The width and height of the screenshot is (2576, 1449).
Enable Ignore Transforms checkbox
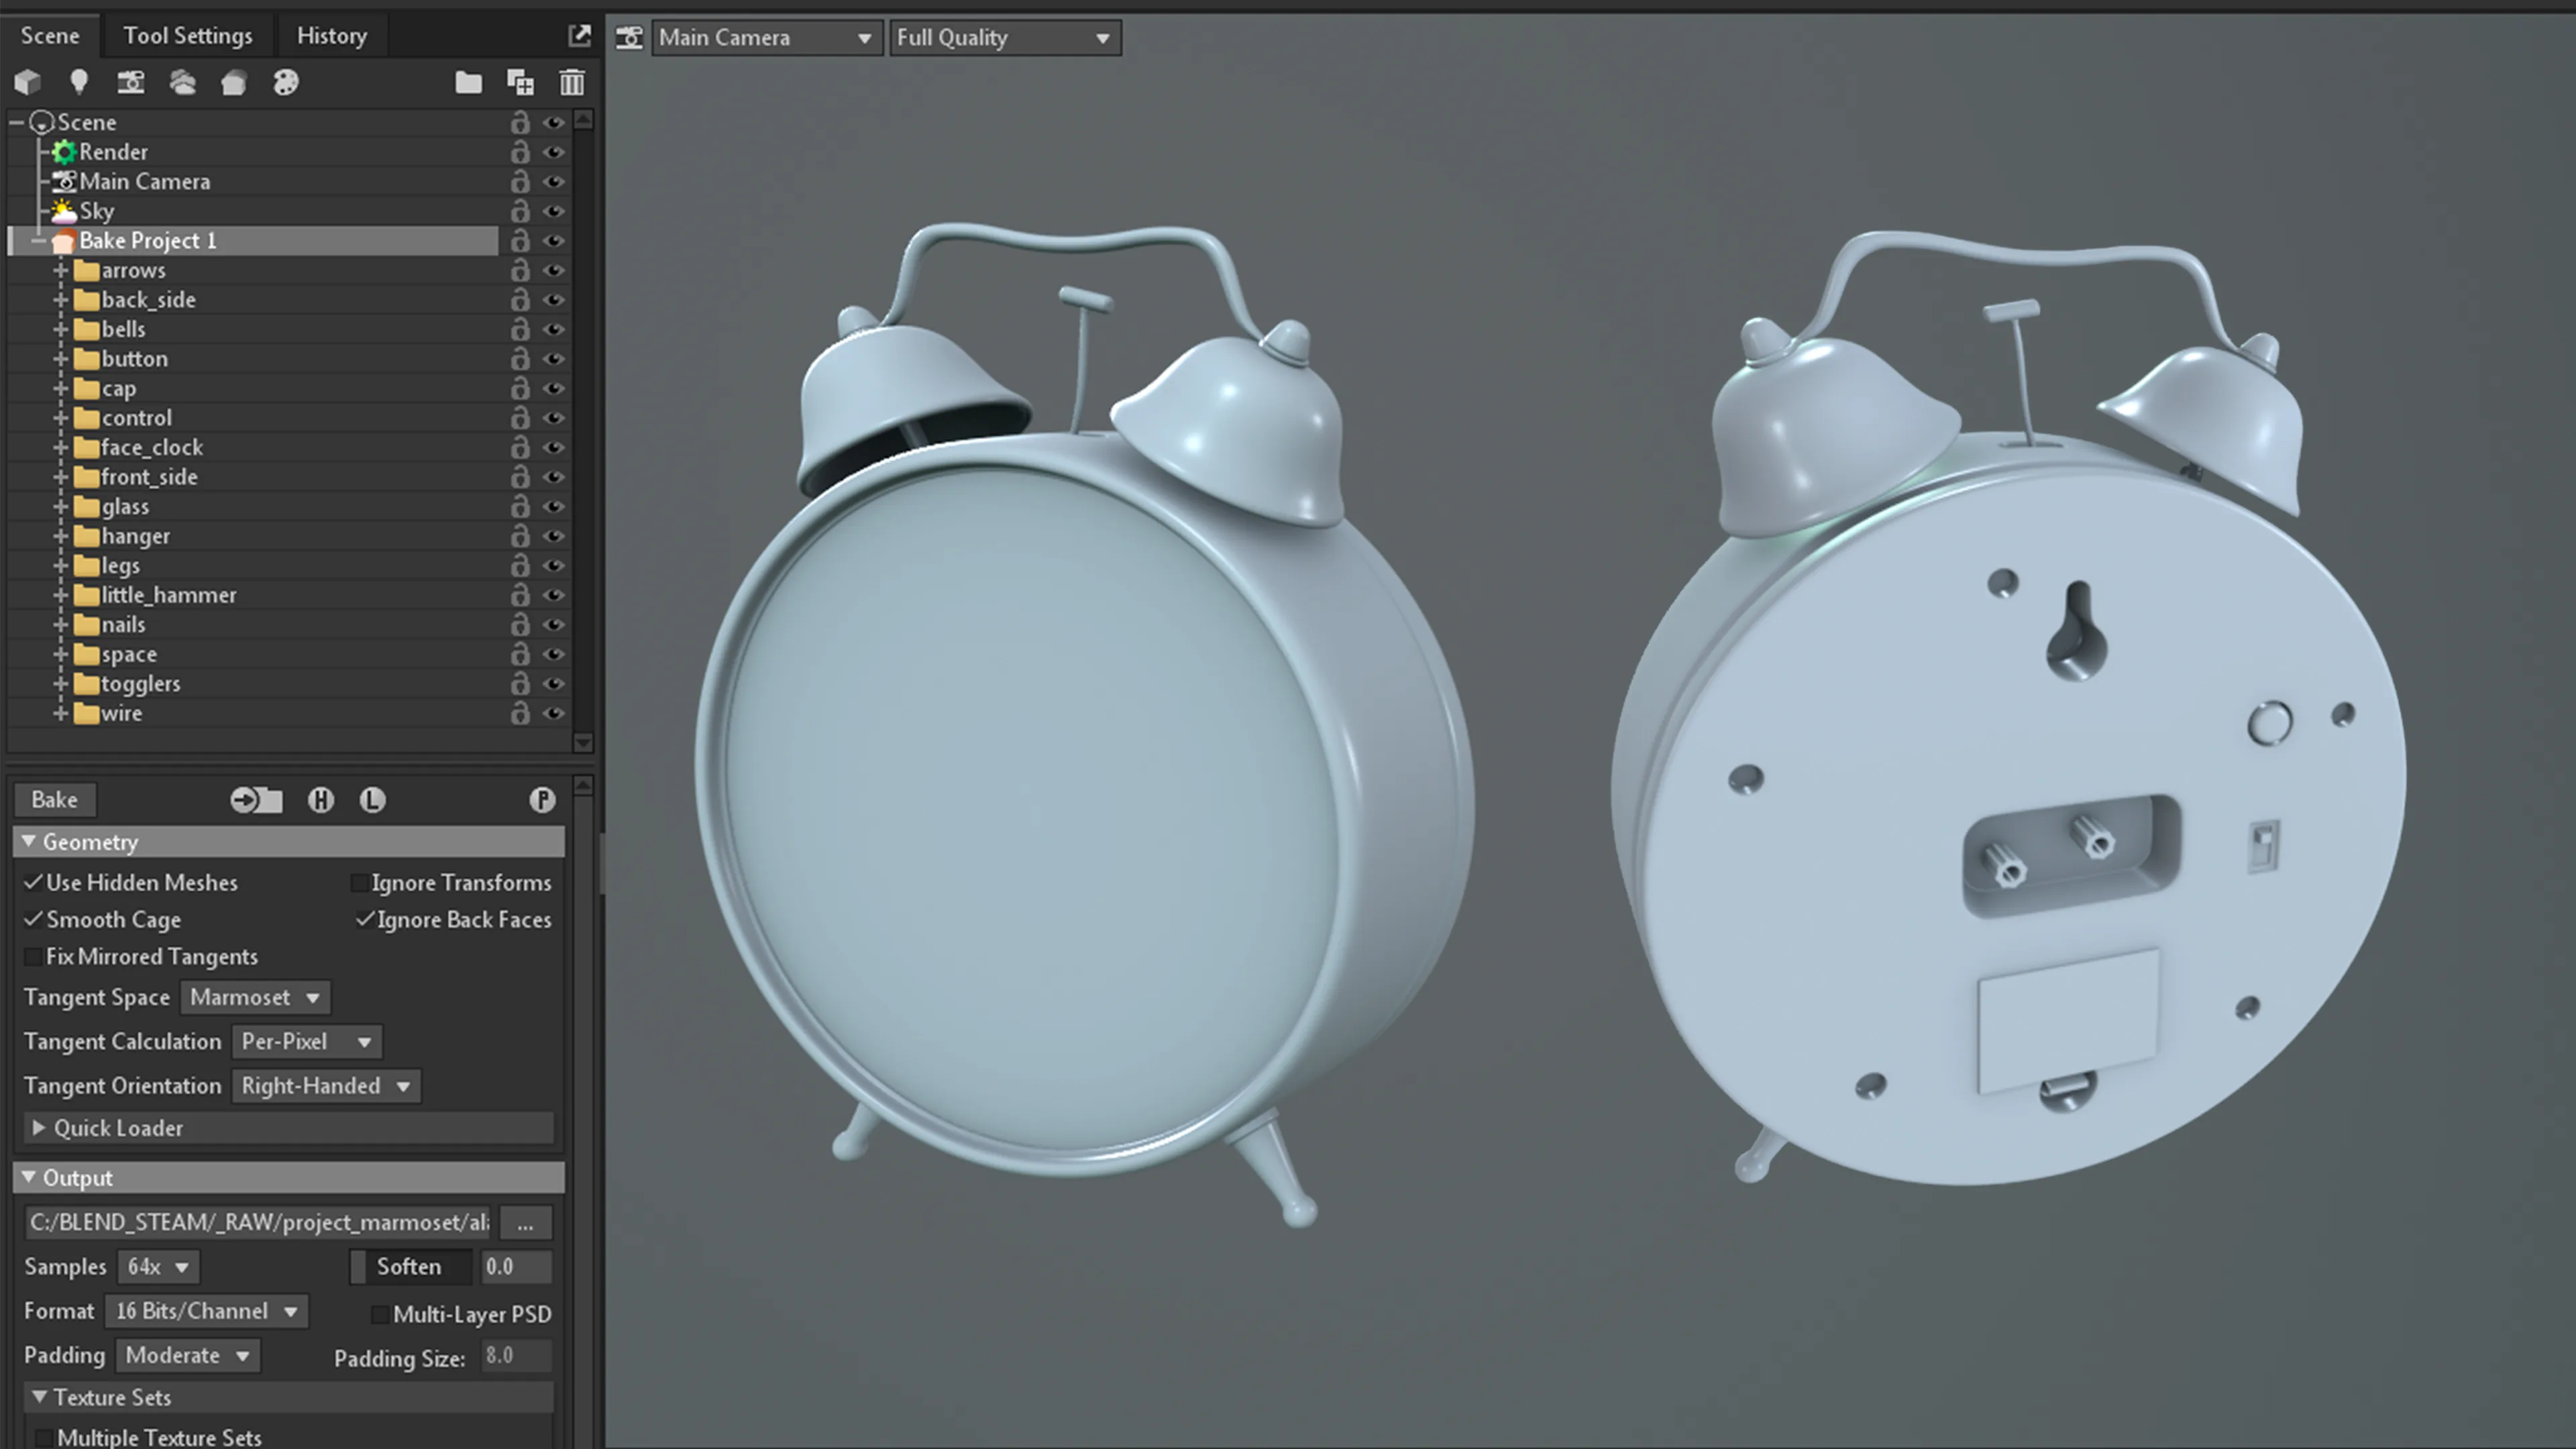click(x=359, y=883)
